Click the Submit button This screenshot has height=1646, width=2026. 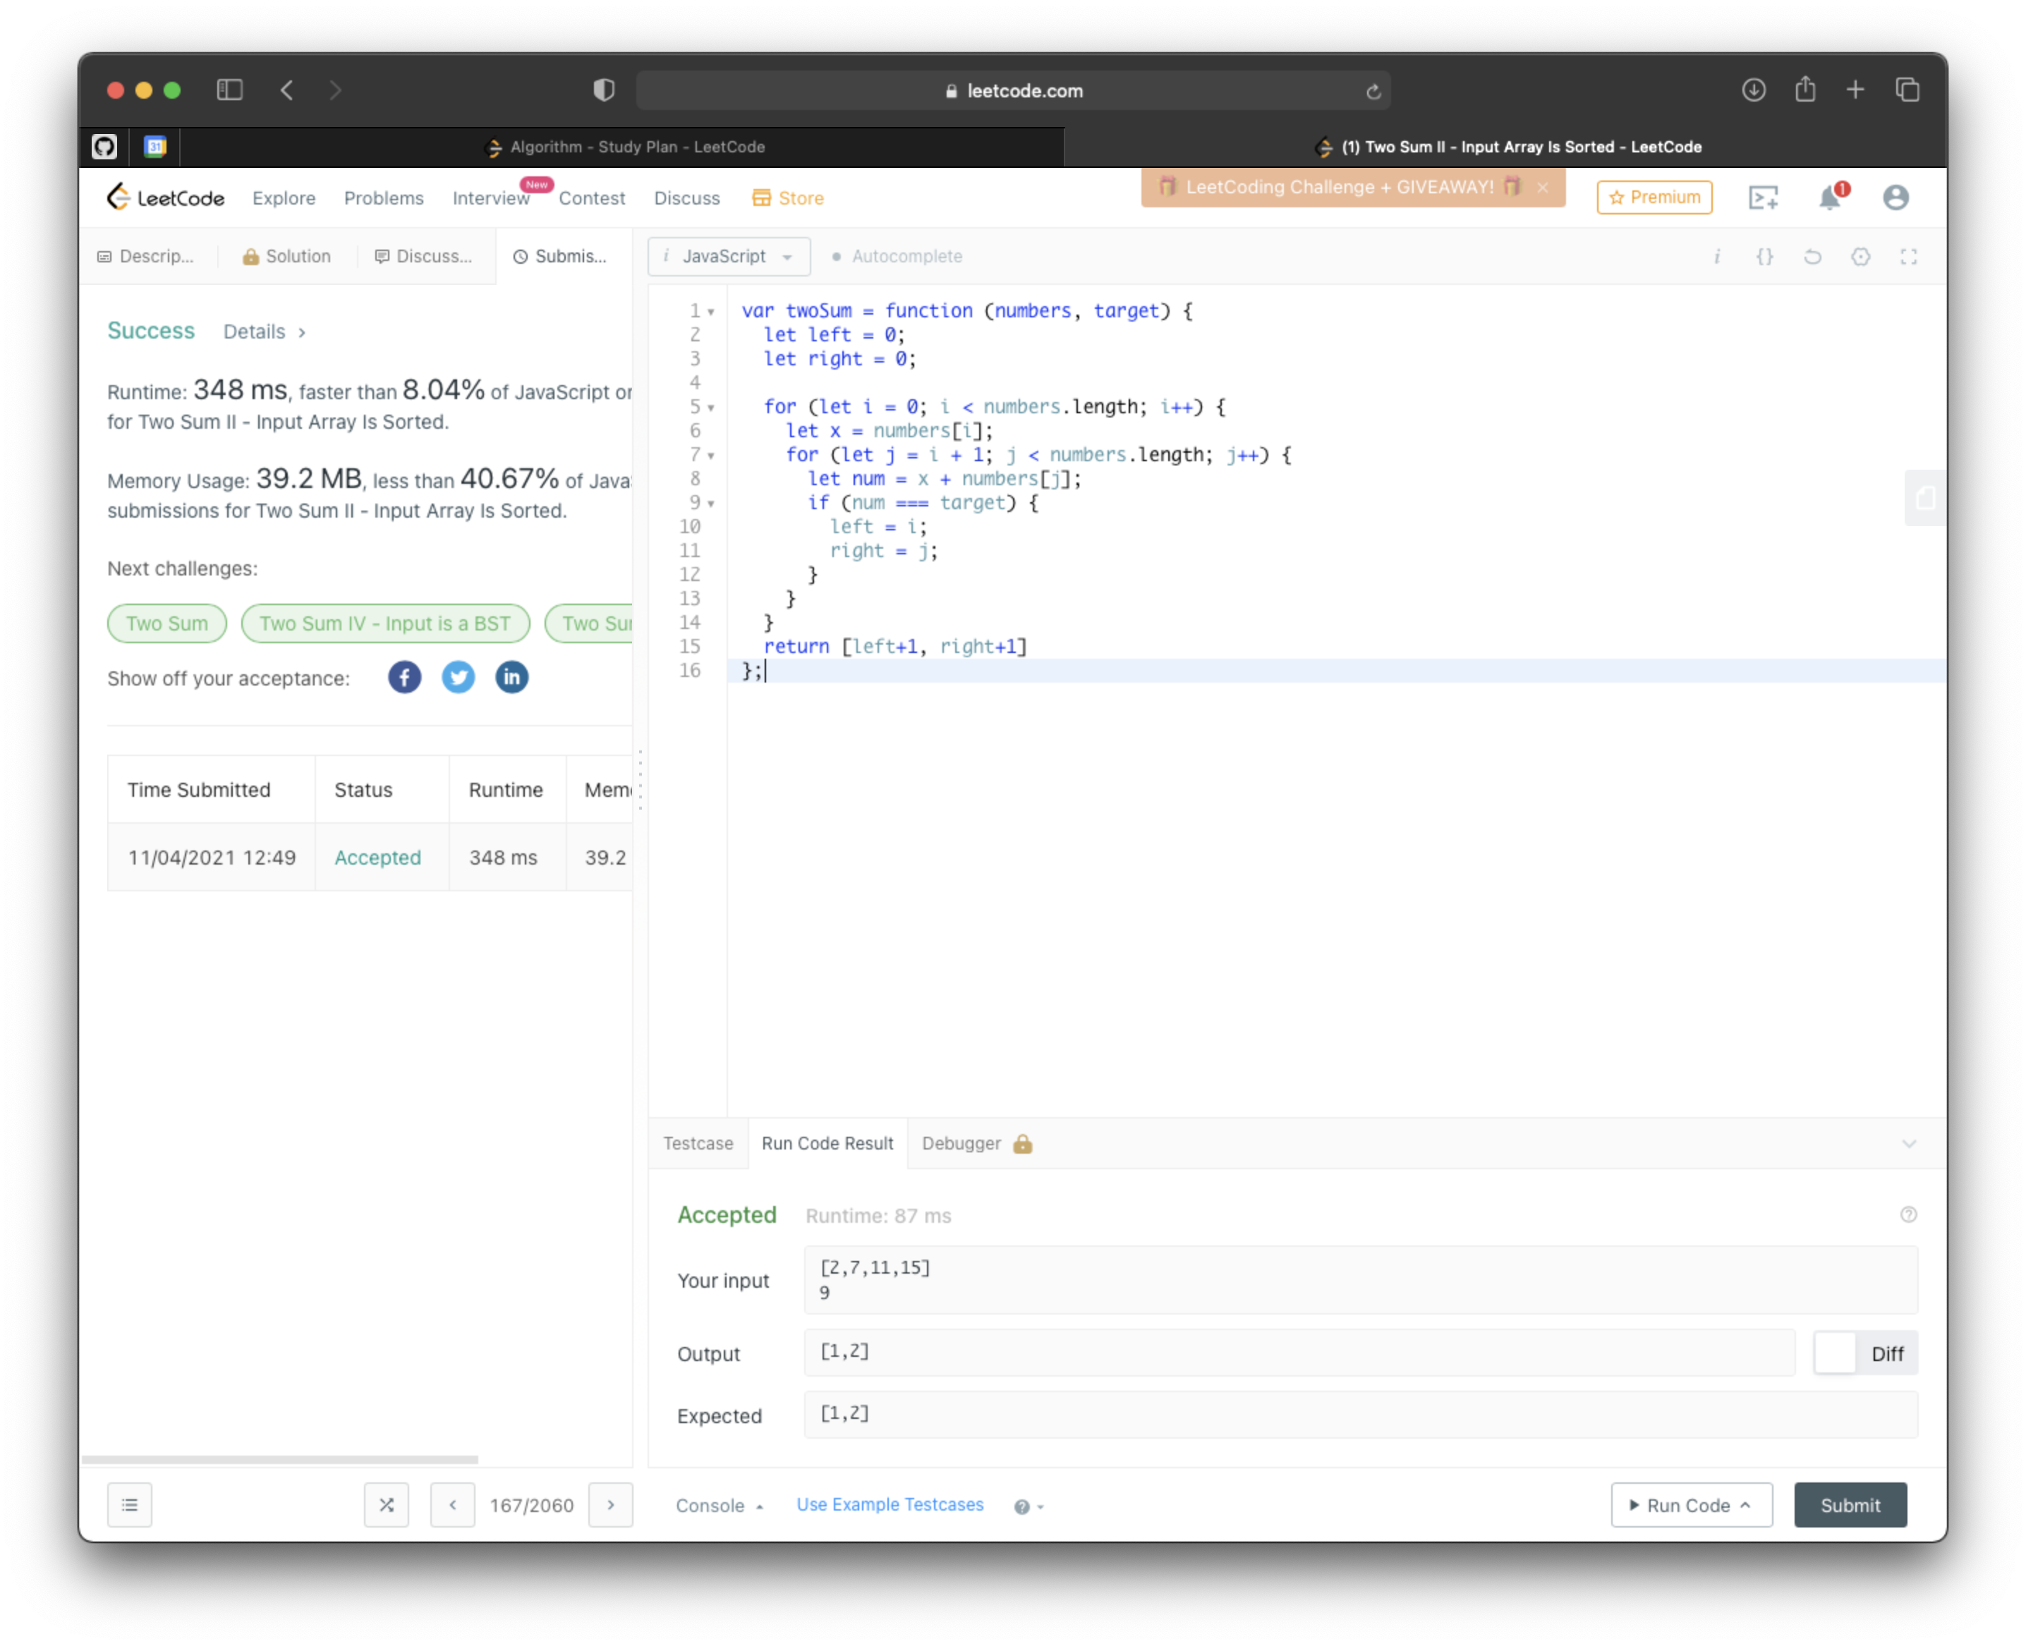pos(1850,1504)
